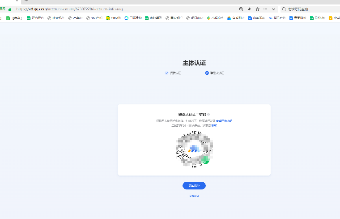Viewport: 340px width, 219px height.
Task: Click the browser address bar URL
Action: point(69,9)
